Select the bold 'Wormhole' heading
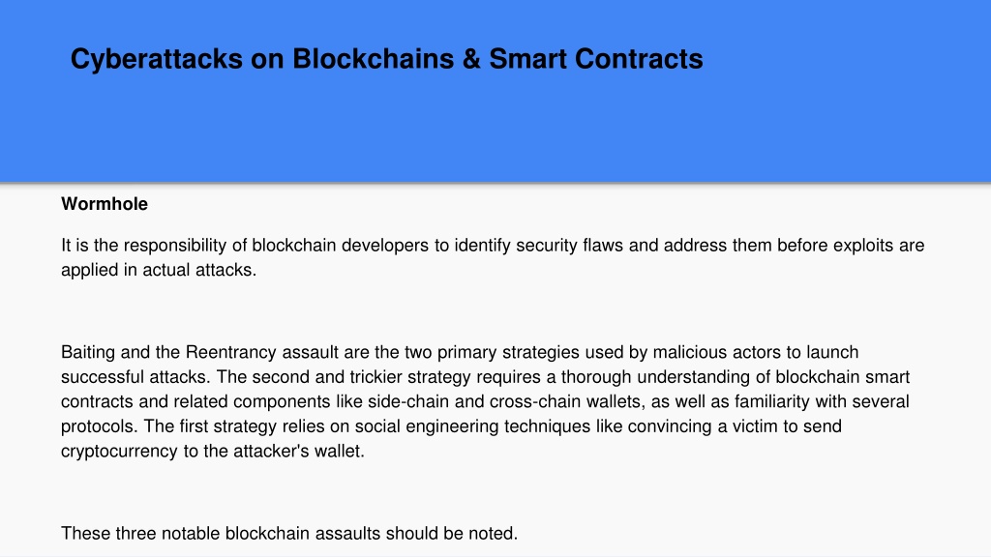991x557 pixels. pyautogui.click(x=105, y=204)
